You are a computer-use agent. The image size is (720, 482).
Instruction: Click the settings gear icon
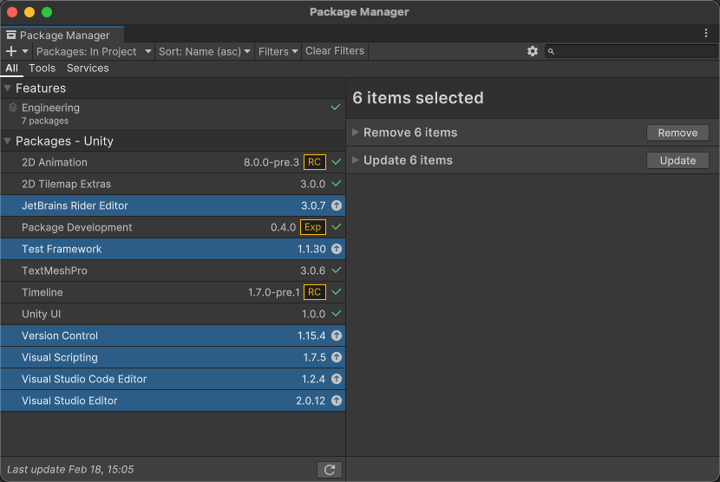[x=533, y=51]
